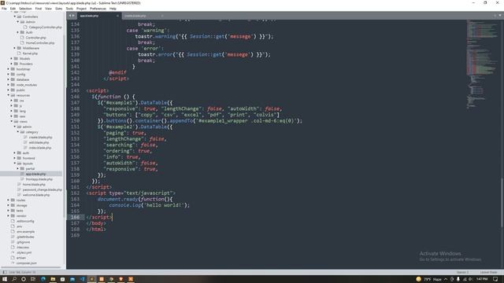The height and width of the screenshot is (283, 504).
Task: Expand the Models folder
Action: coord(11,59)
